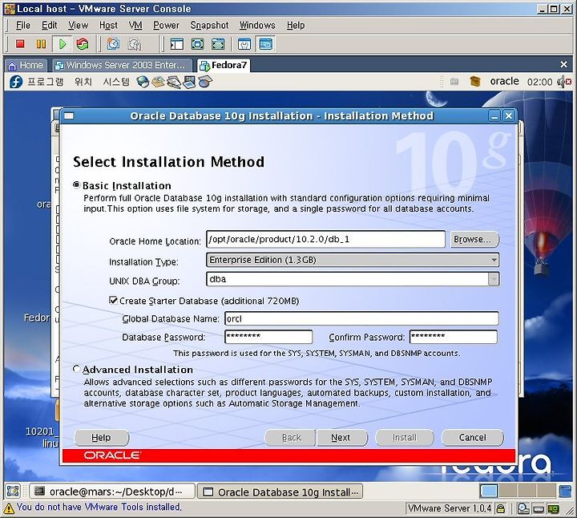Close the Fedora7 tab with X

pos(563,65)
